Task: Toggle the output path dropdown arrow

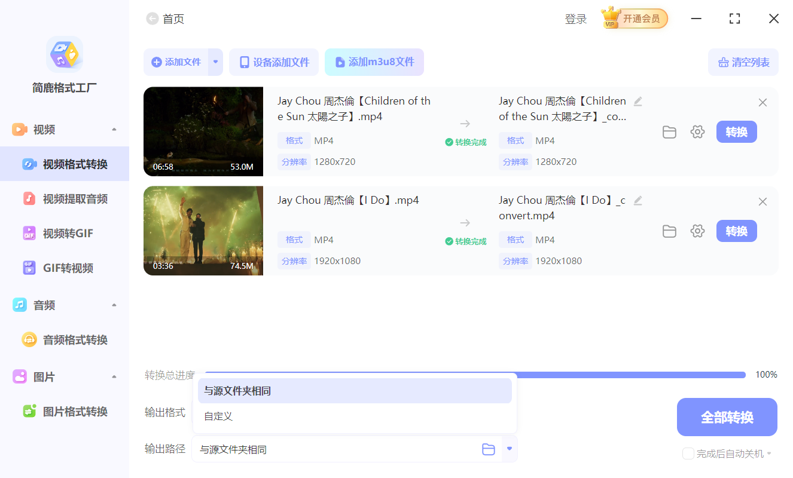Action: [510, 449]
